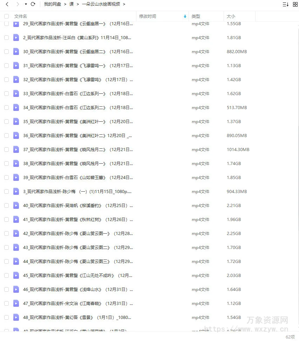Tick checkbox for file 3 陈少梅
The width and height of the screenshot is (299, 341).
click(7, 192)
